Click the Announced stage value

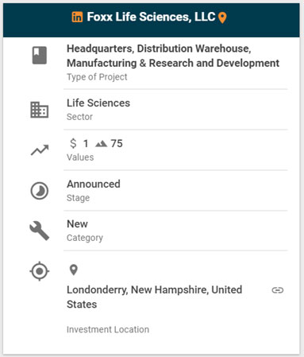(x=94, y=184)
